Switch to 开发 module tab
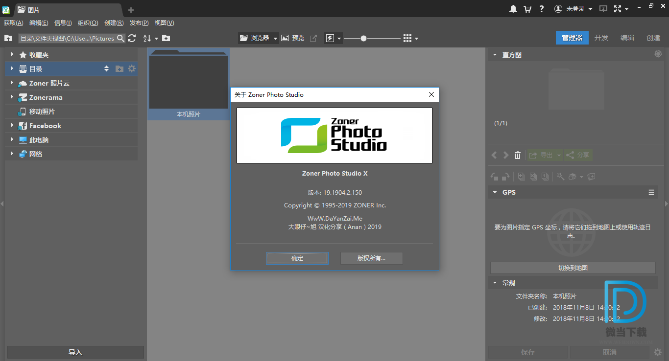Viewport: 669px width, 361px height. (x=601, y=38)
